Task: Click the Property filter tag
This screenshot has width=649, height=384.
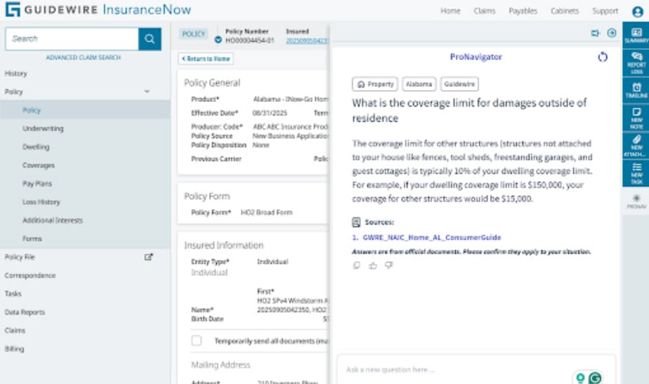Action: [375, 85]
